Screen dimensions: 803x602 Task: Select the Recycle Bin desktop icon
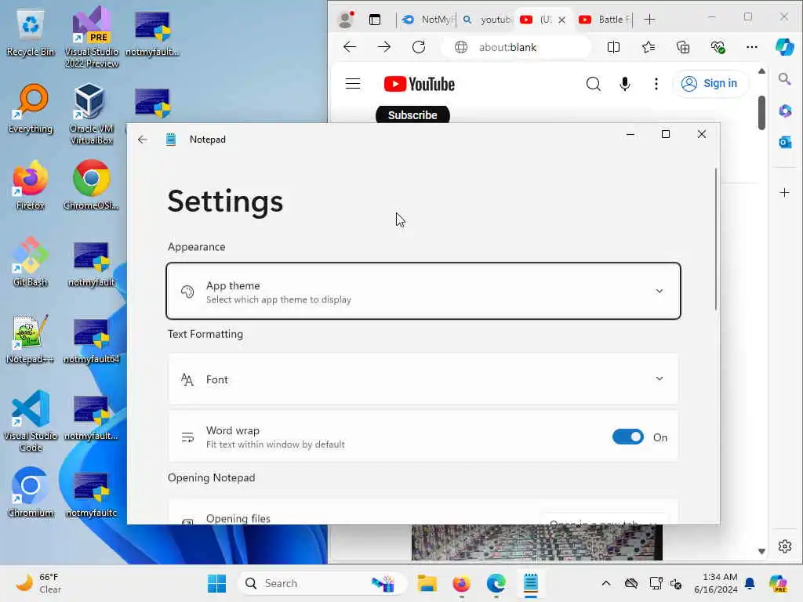point(31,34)
